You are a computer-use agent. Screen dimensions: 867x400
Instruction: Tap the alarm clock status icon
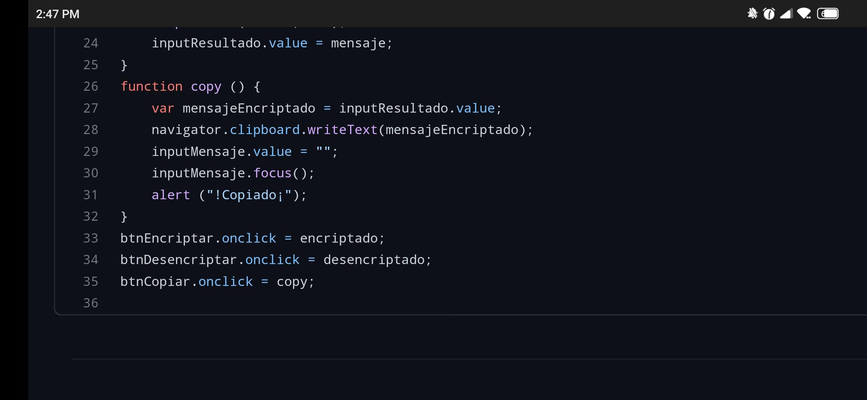pos(769,14)
